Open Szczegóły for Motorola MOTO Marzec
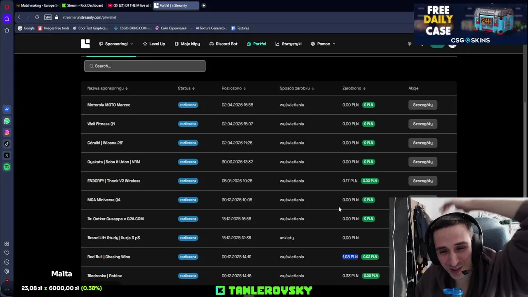Screen dimensions: 528x297 [x=423, y=105]
